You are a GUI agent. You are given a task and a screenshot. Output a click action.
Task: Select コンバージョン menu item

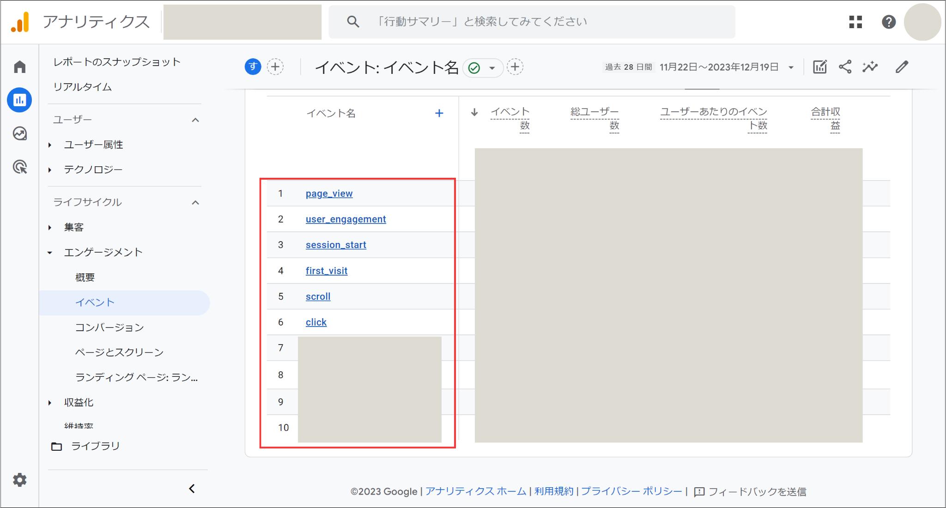click(109, 327)
